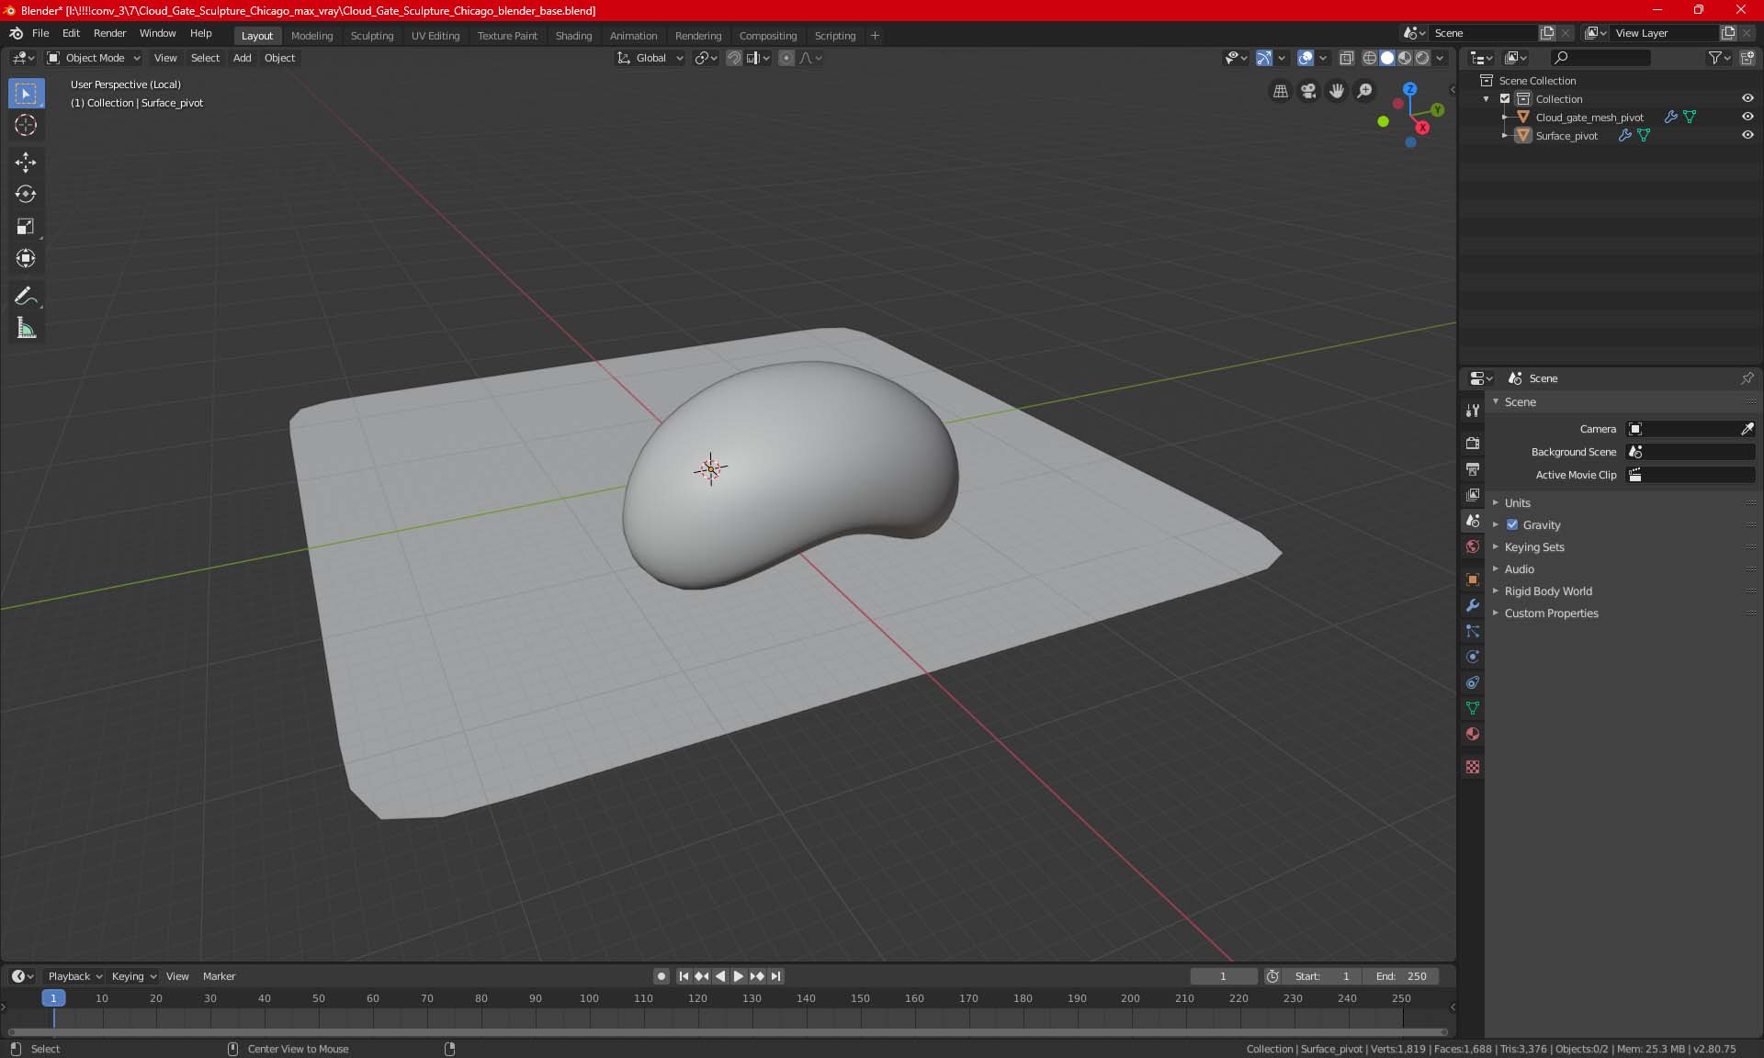Open the Object Mode dropdown
The width and height of the screenshot is (1764, 1058).
point(94,58)
